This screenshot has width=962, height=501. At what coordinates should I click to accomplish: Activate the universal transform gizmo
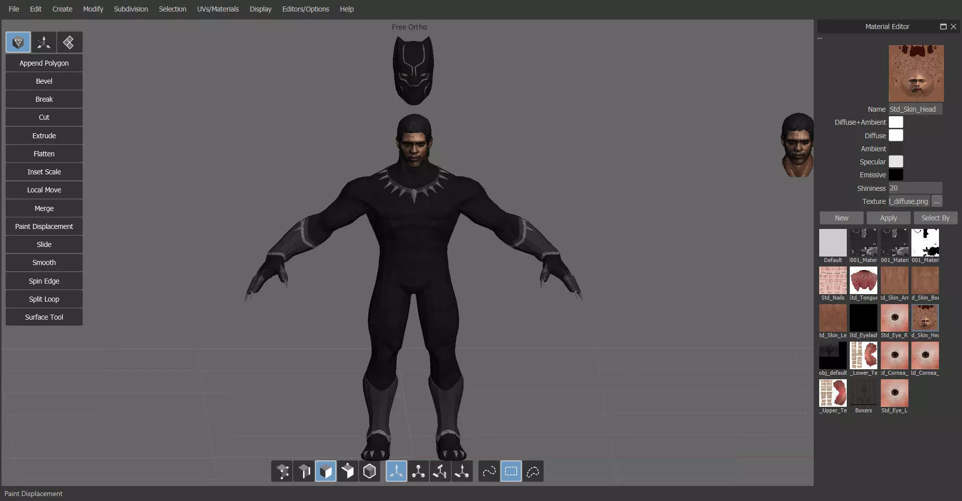(x=462, y=471)
